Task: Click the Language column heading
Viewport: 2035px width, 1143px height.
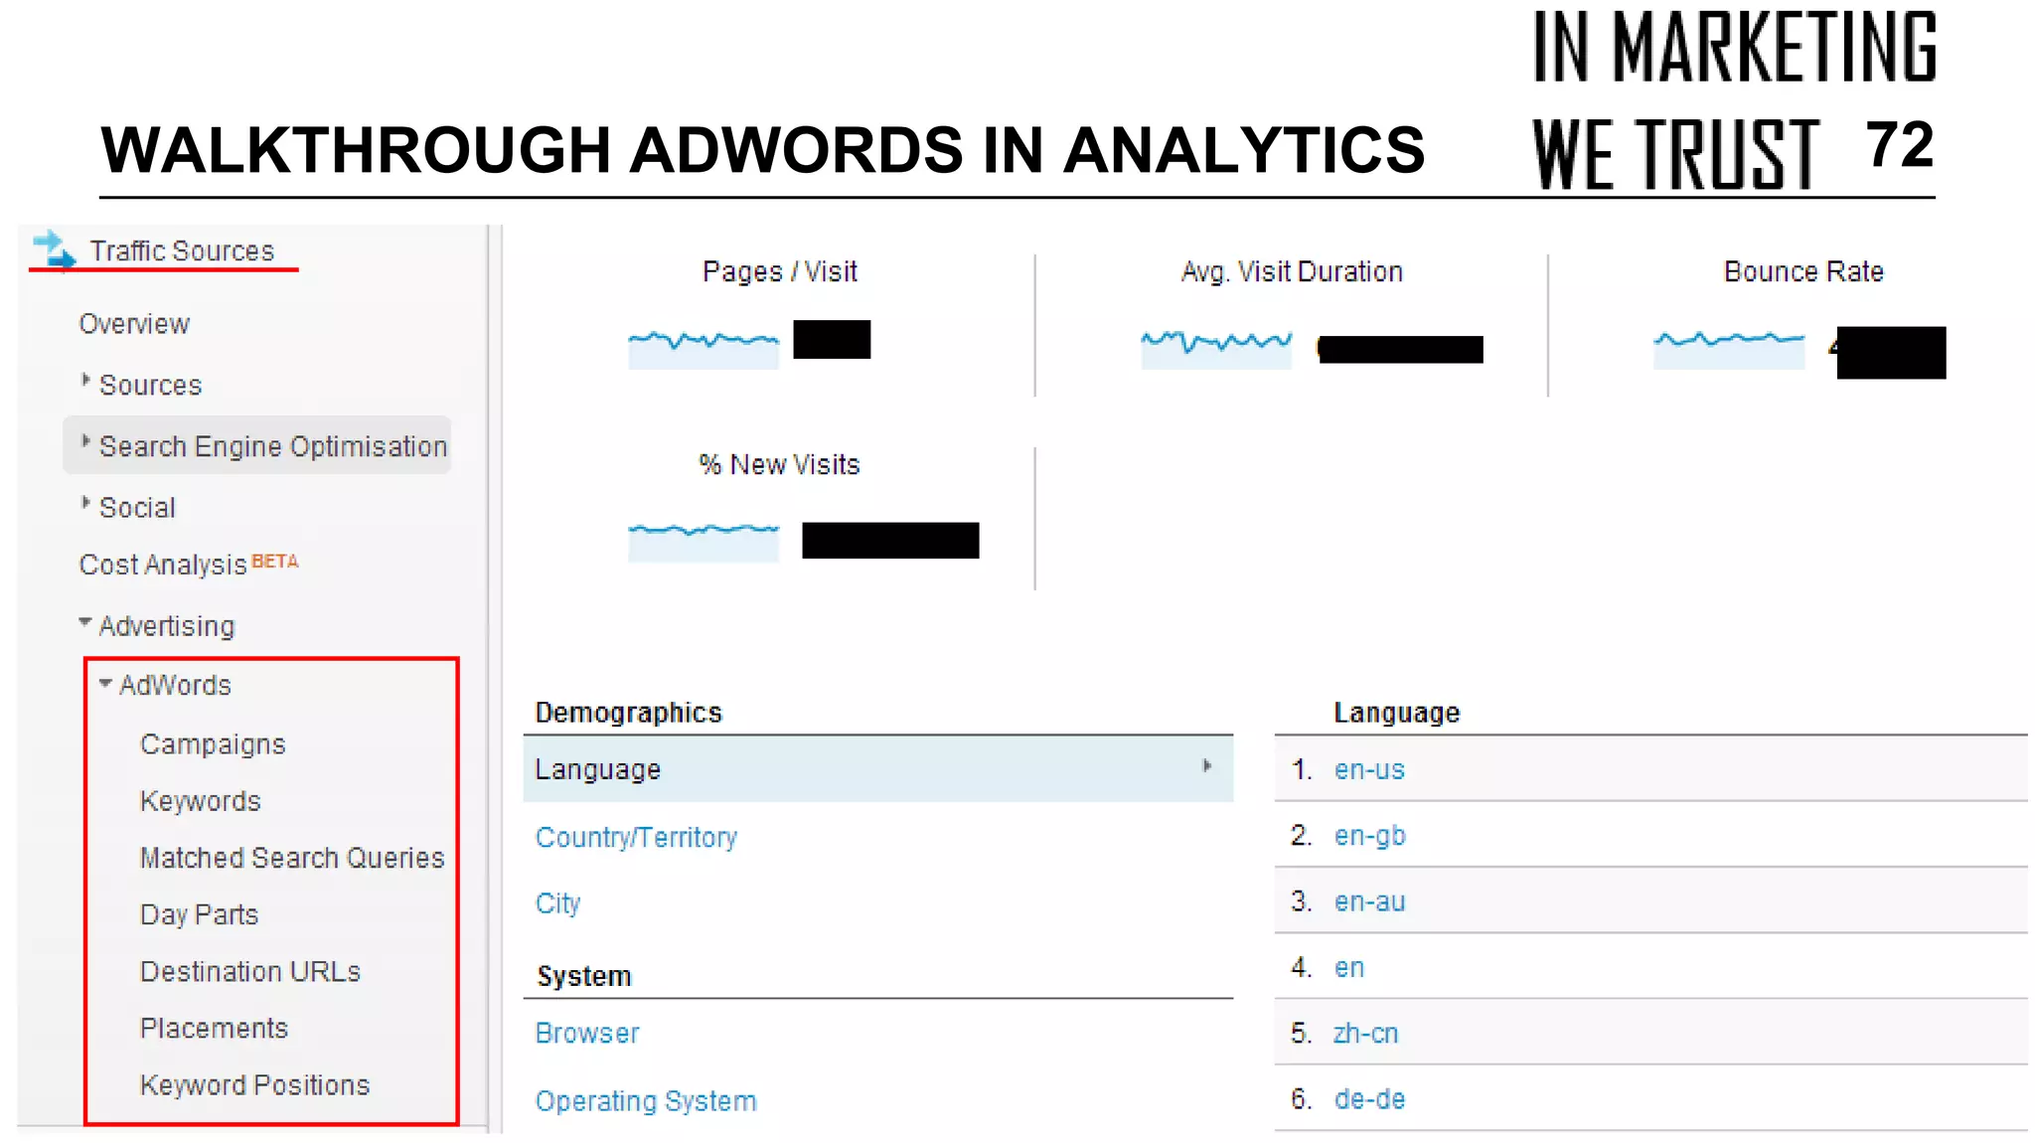Action: pos(1397,713)
